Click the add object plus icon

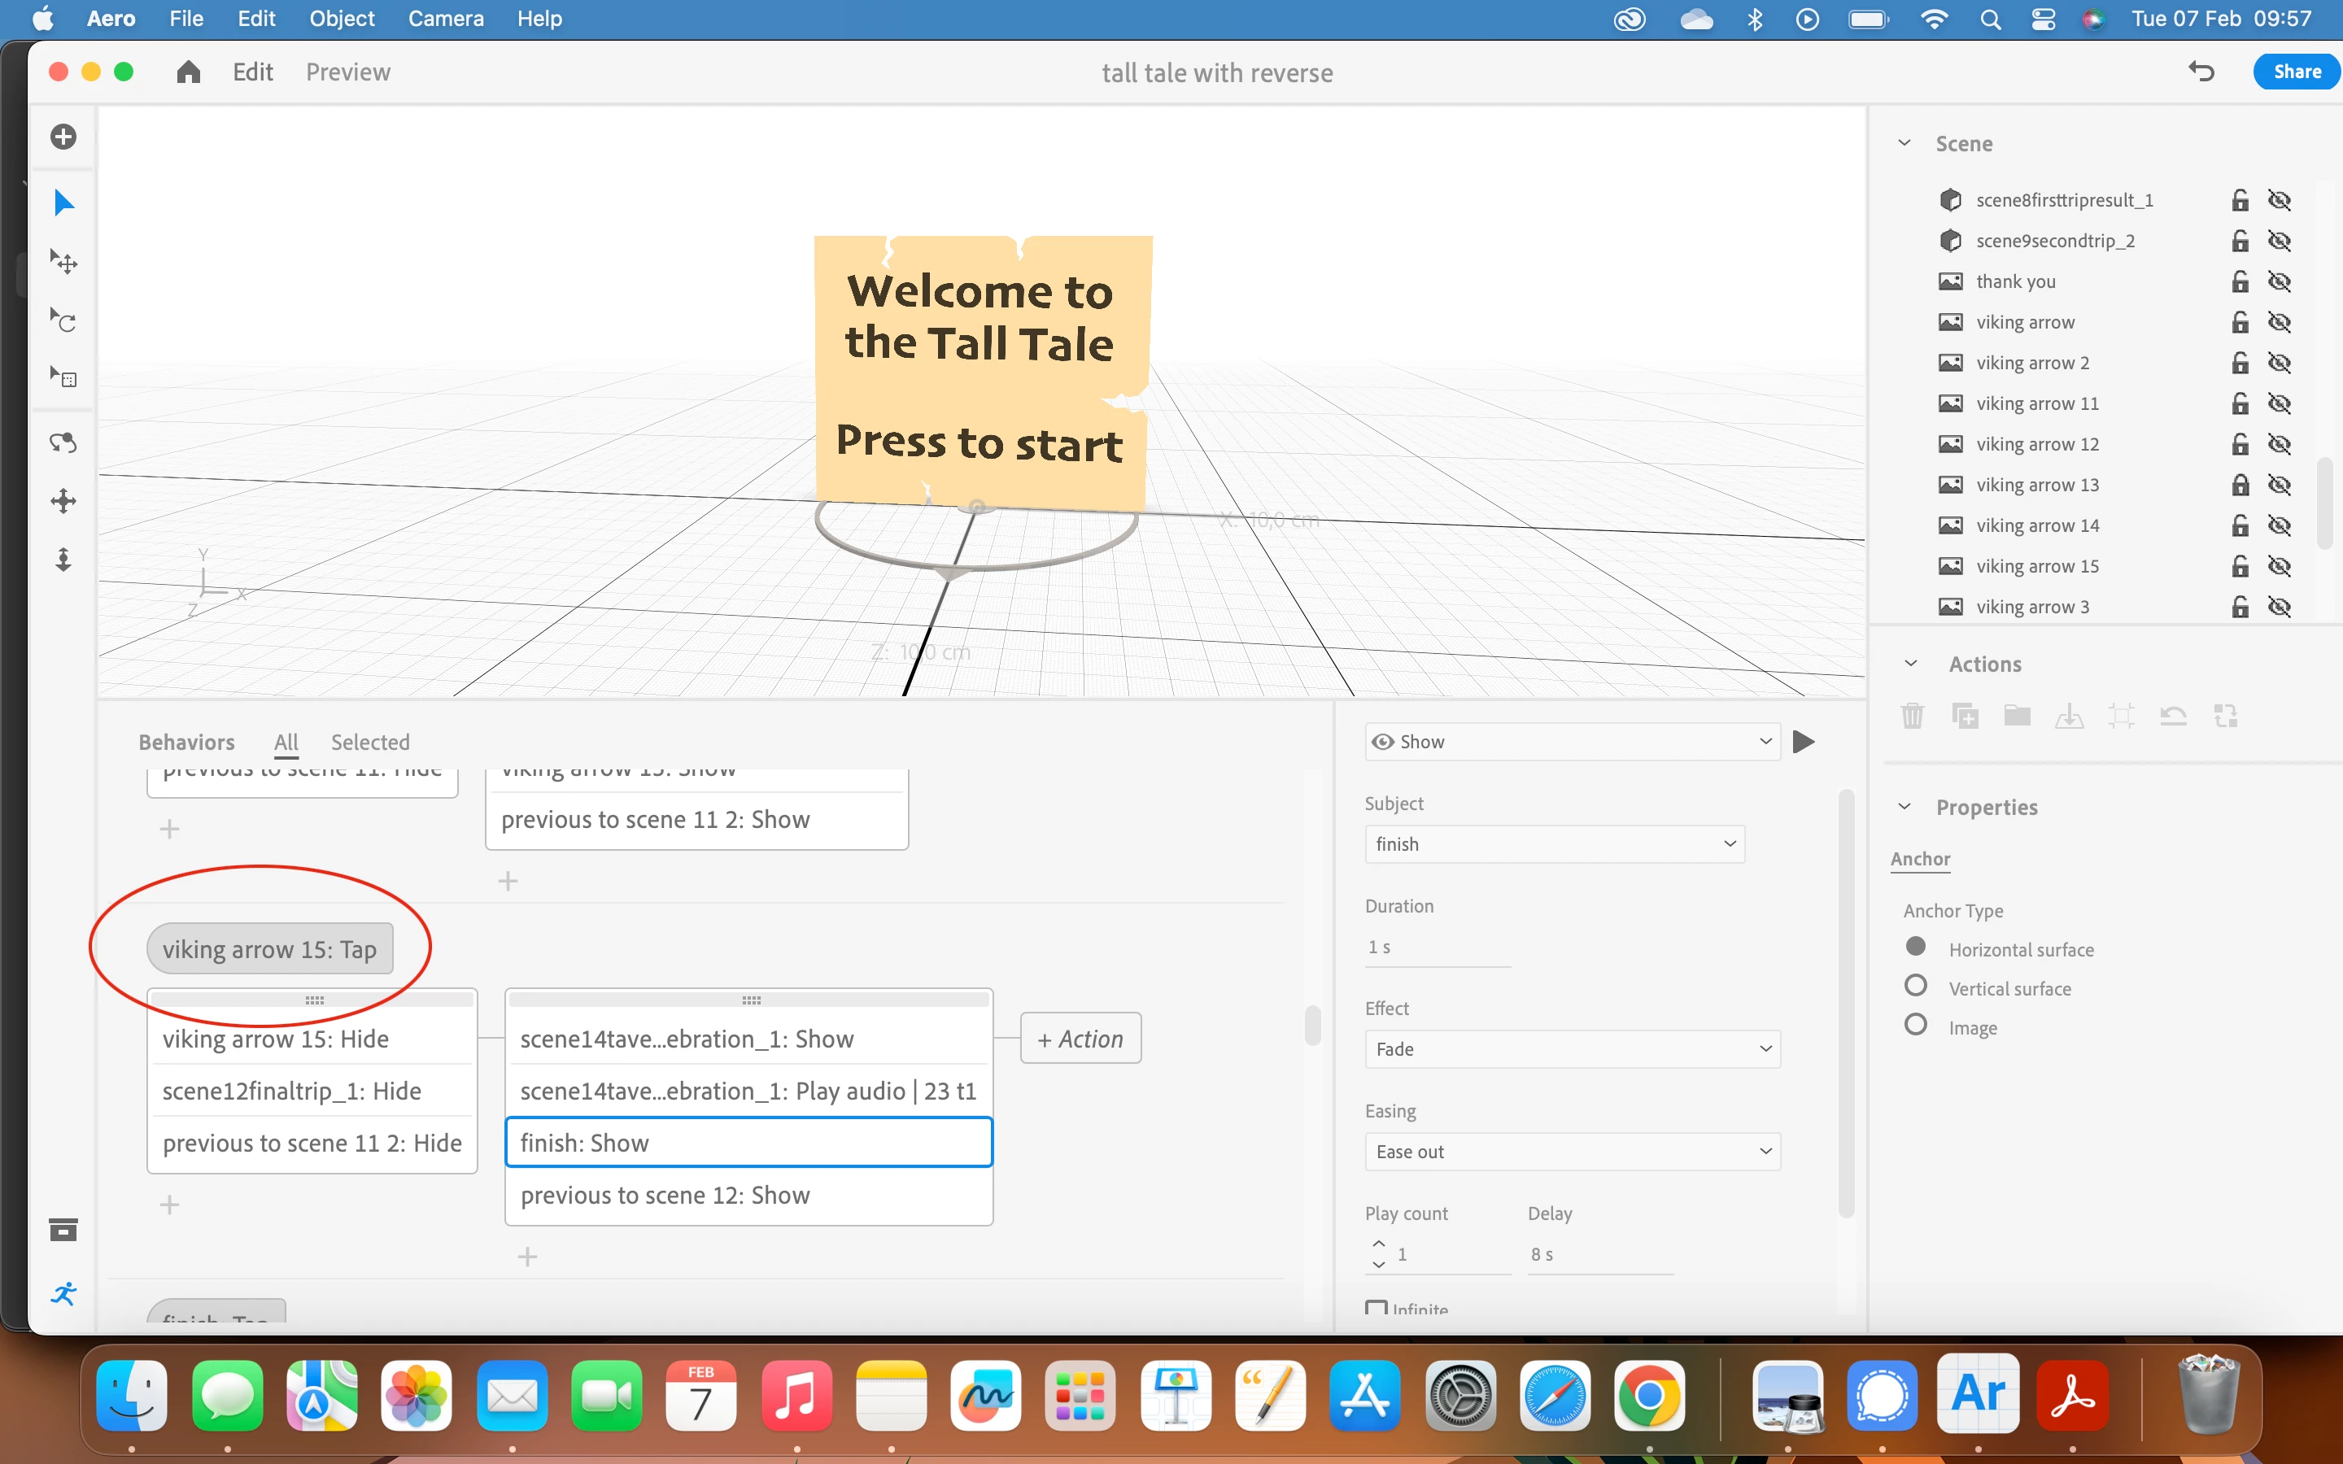pyautogui.click(x=64, y=137)
